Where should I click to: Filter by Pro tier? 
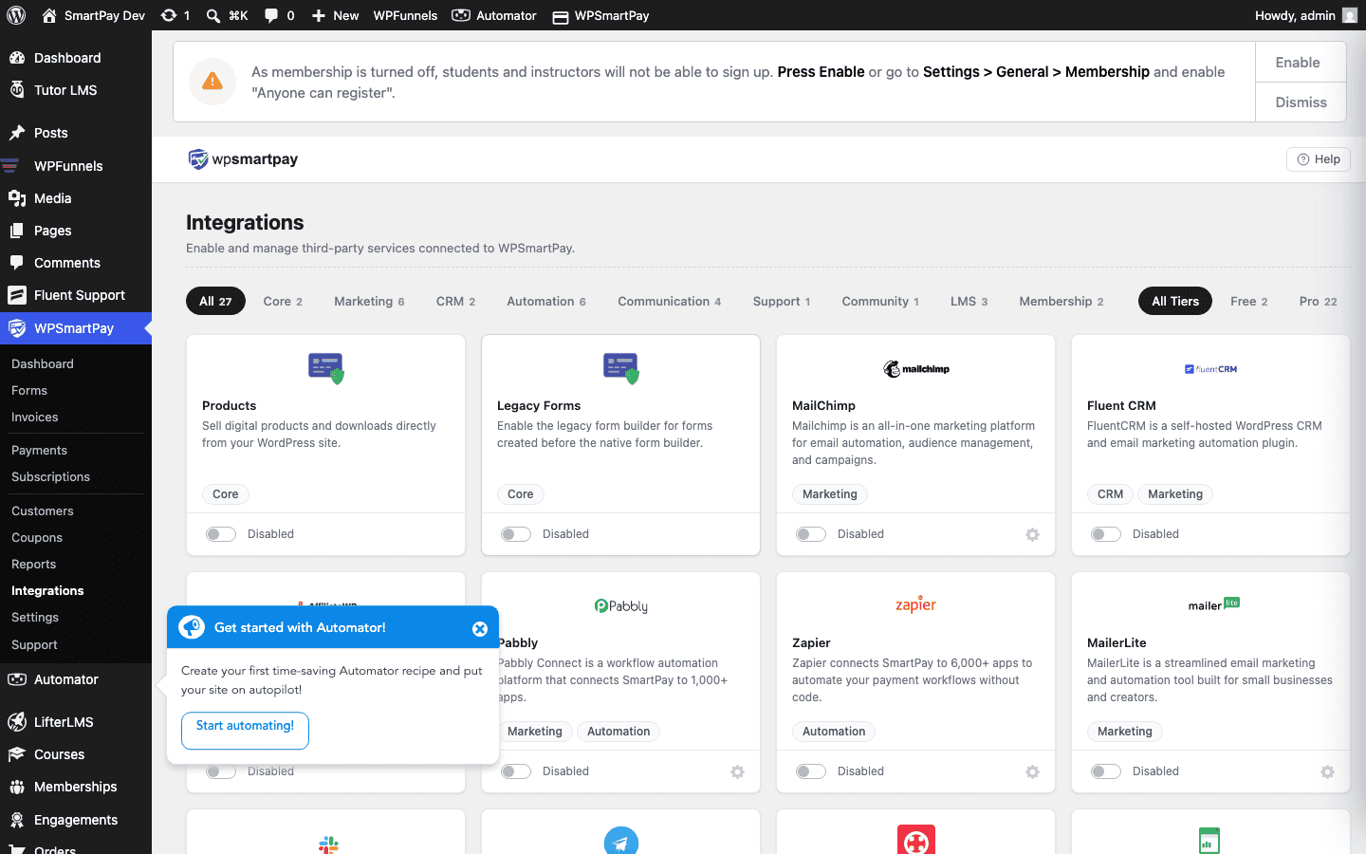(1318, 301)
